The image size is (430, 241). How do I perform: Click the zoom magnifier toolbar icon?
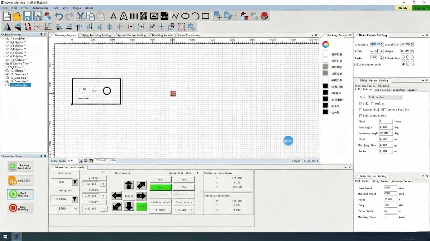172,26
